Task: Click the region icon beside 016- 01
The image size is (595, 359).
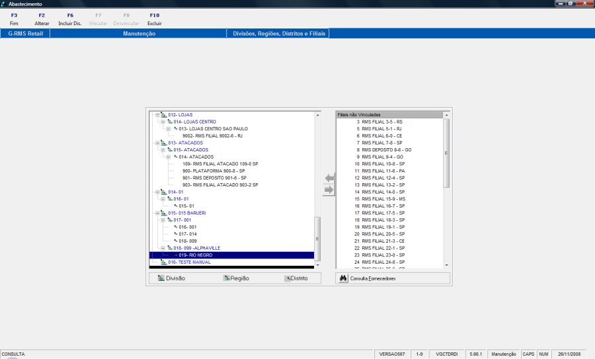Action: pos(170,199)
